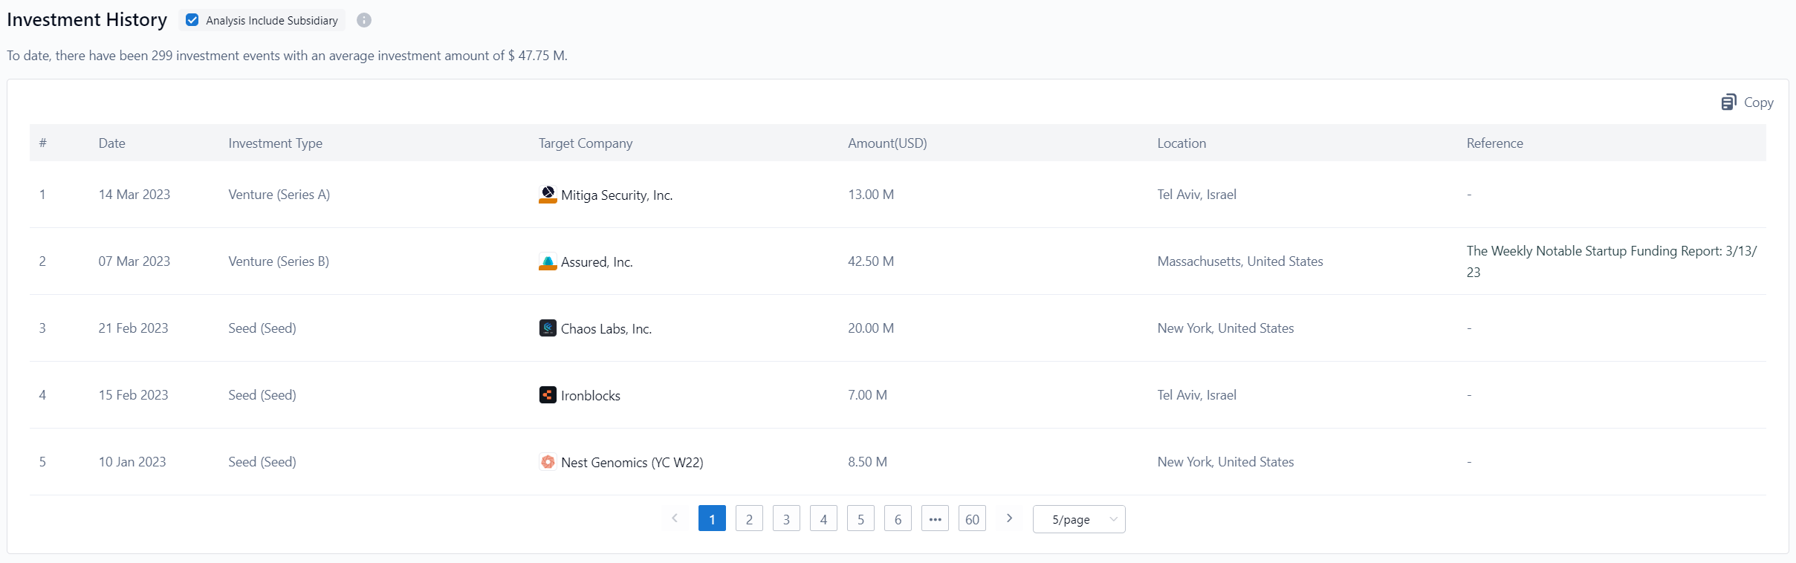Go to page 2 of results
The width and height of the screenshot is (1796, 563).
(749, 519)
